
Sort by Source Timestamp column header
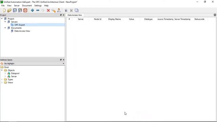pos(165,19)
